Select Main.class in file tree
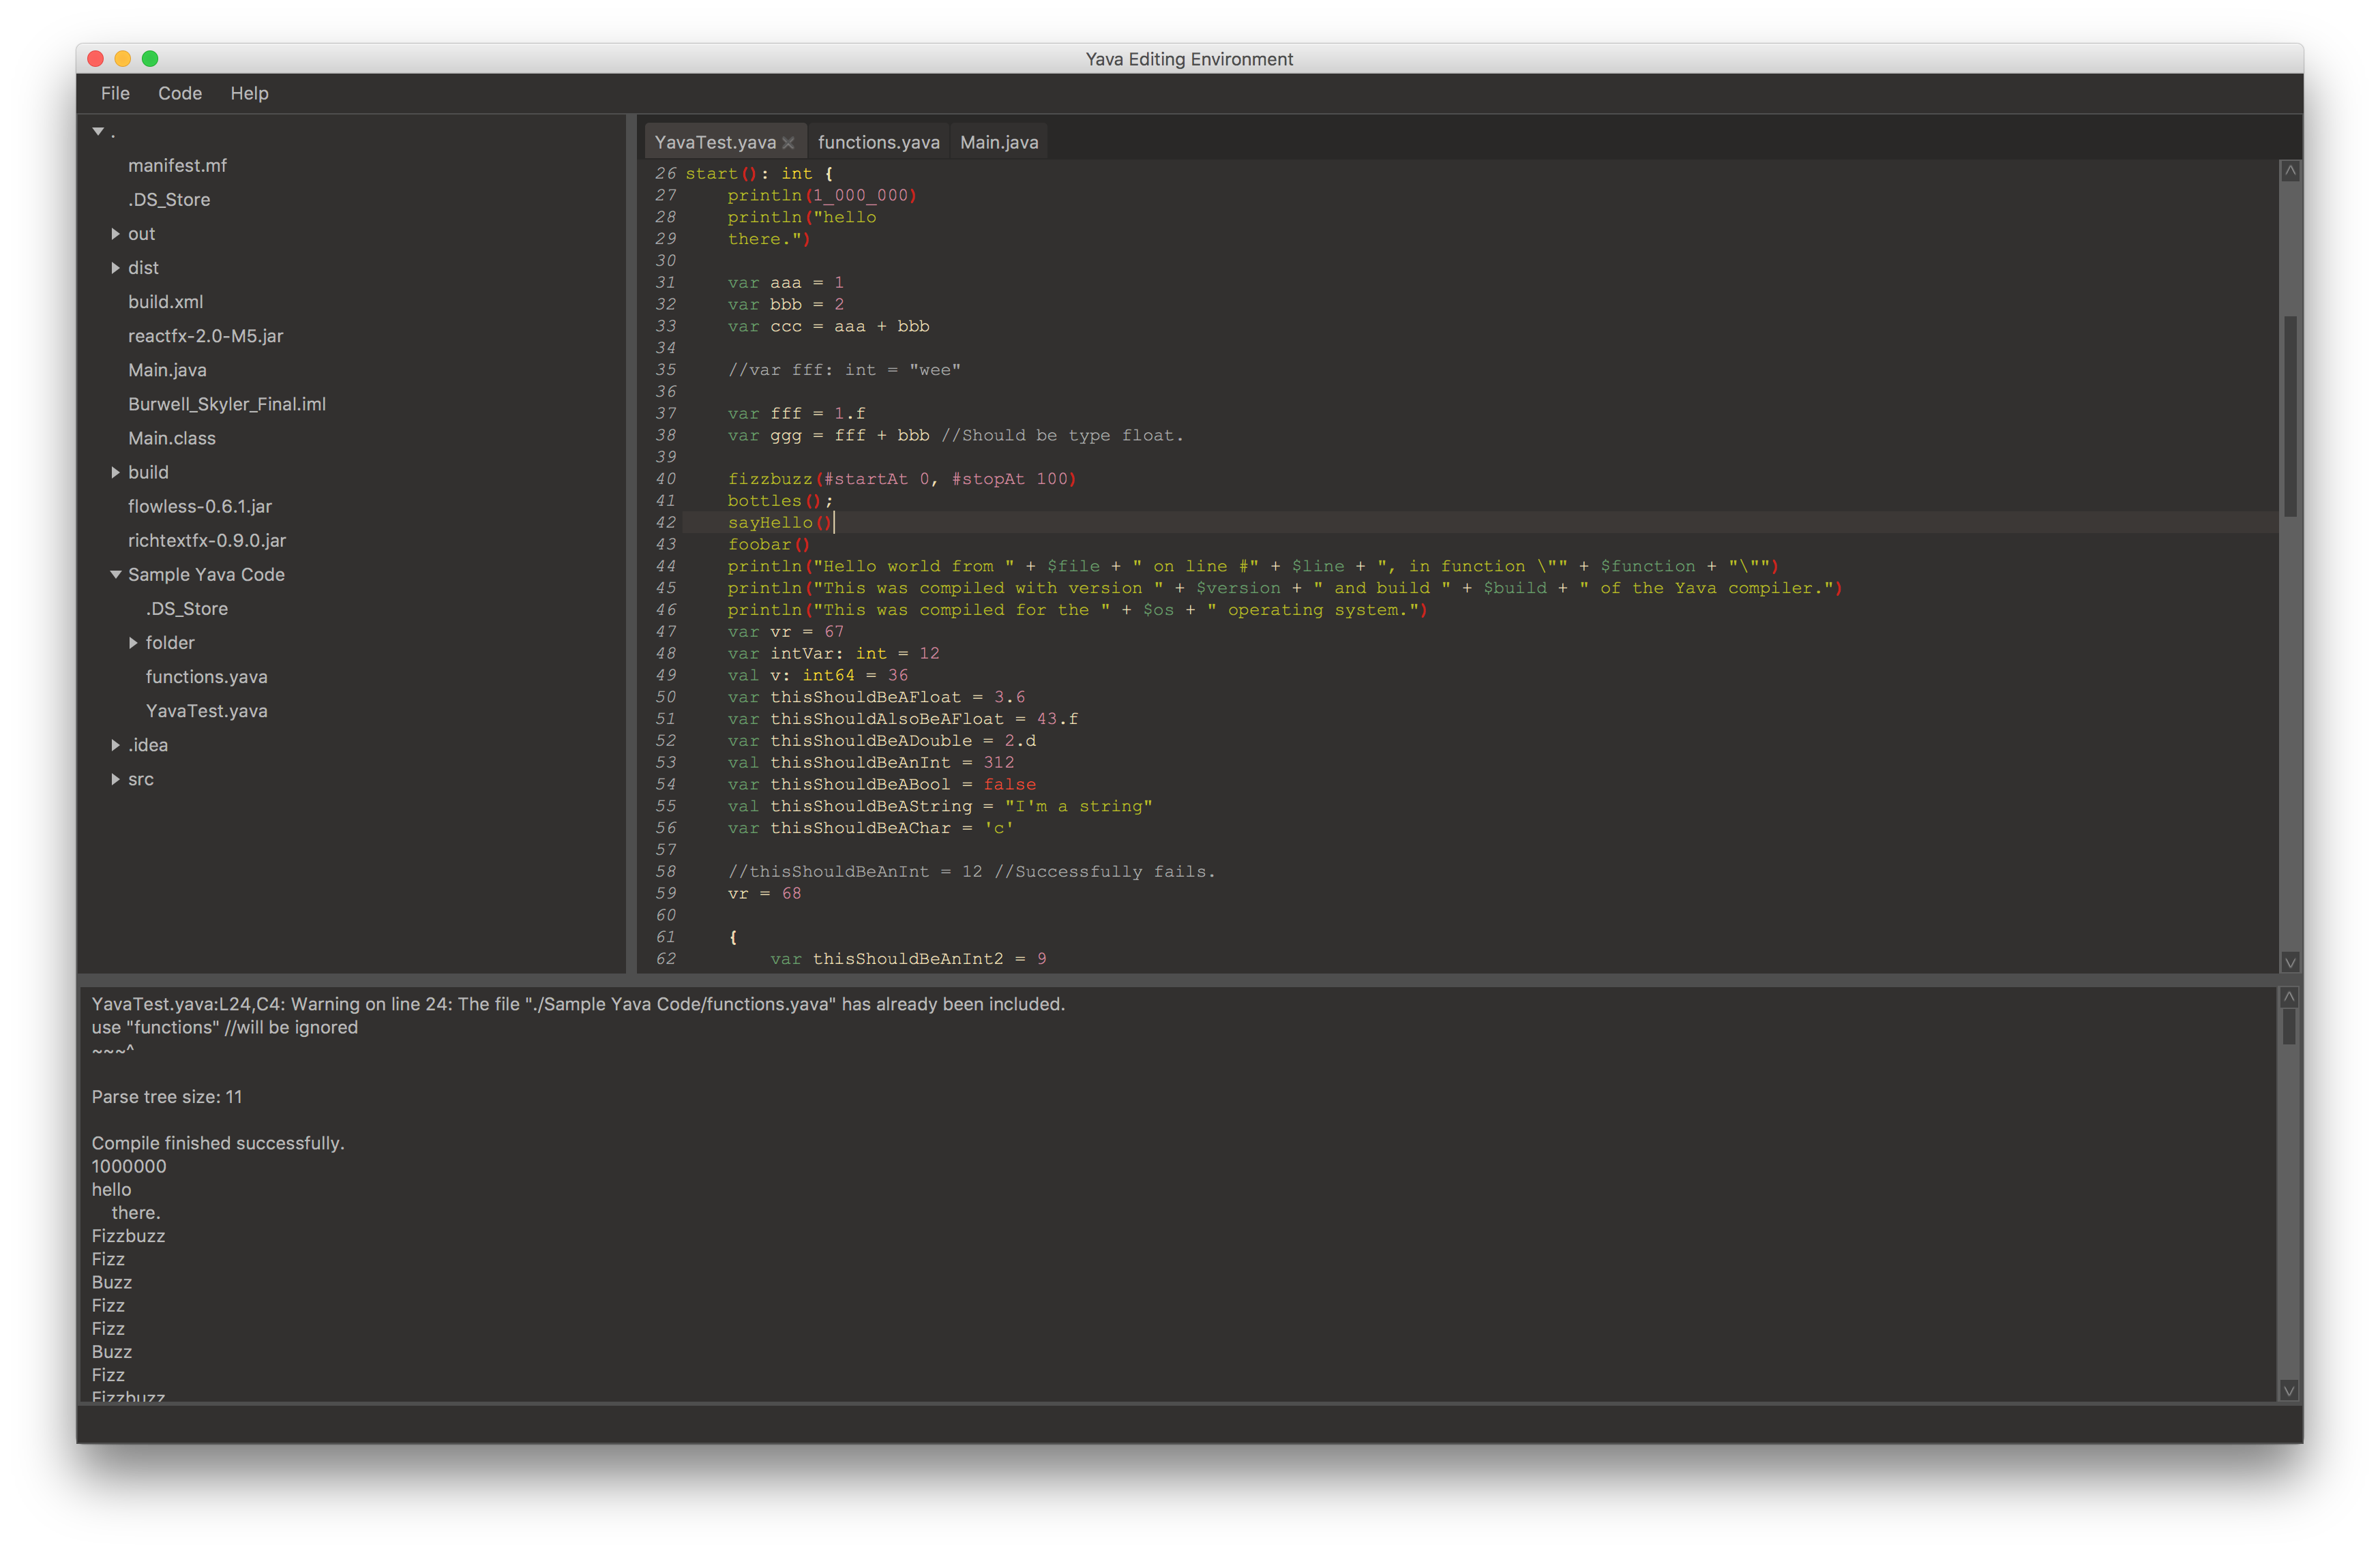Screen dimensions: 2380x1553 click(171, 438)
